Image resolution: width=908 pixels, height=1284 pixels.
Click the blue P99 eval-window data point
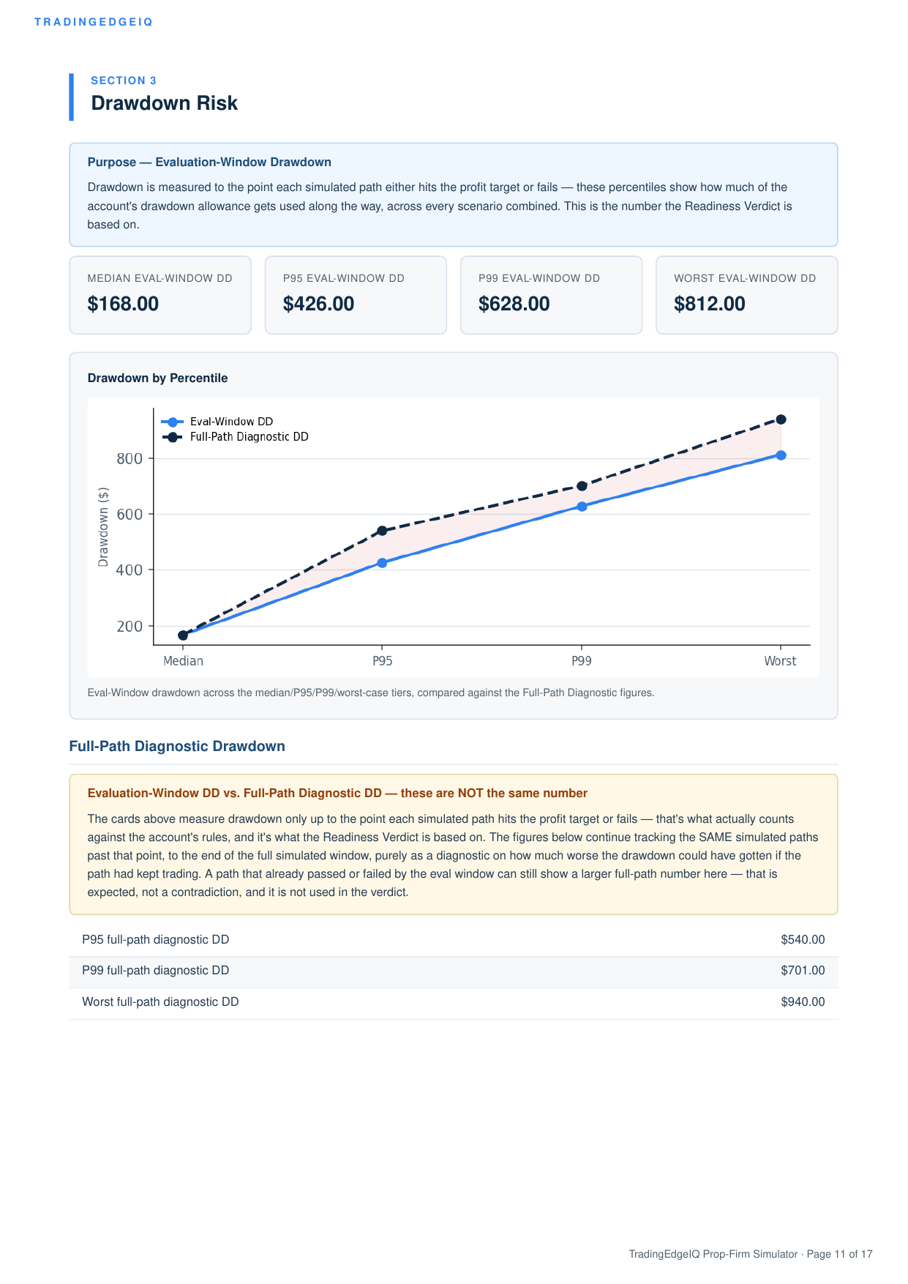point(582,507)
